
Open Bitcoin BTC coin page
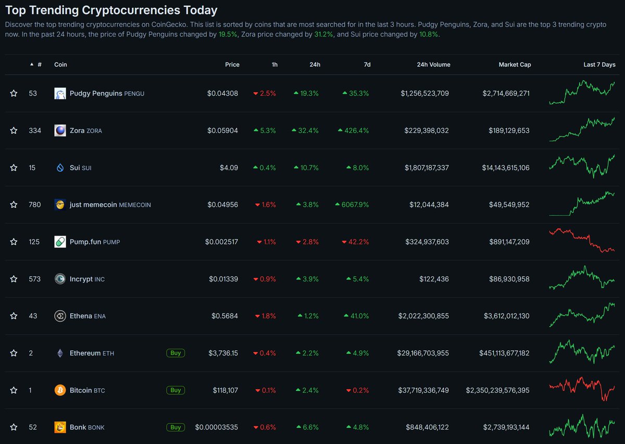pyautogui.click(x=87, y=390)
